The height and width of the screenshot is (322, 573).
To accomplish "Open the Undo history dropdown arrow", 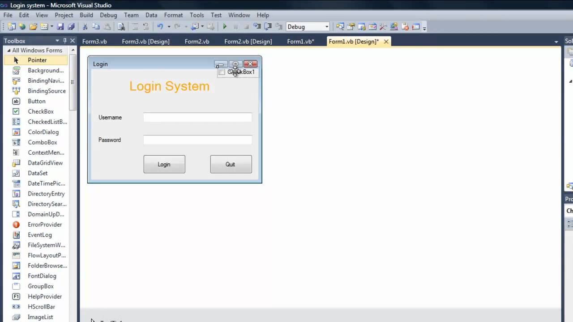I will (169, 27).
